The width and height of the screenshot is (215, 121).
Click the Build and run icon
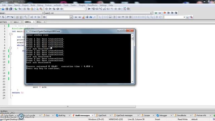click(x=54, y=9)
